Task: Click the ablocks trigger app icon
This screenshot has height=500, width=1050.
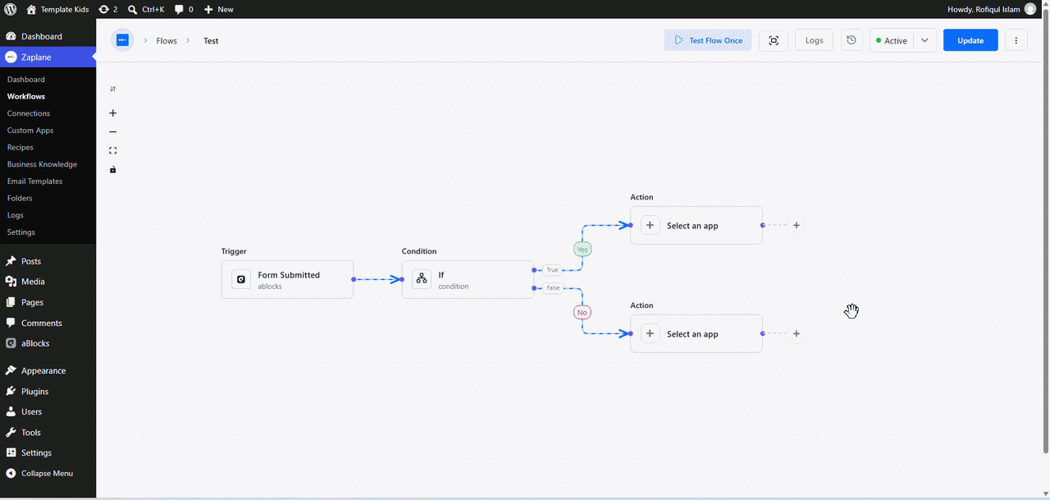Action: tap(241, 279)
